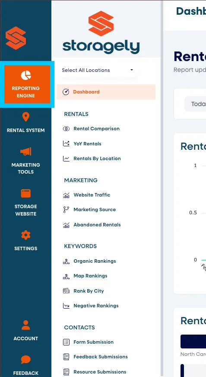Click the Rentals By Location chart icon
206x377 pixels.
66,158
